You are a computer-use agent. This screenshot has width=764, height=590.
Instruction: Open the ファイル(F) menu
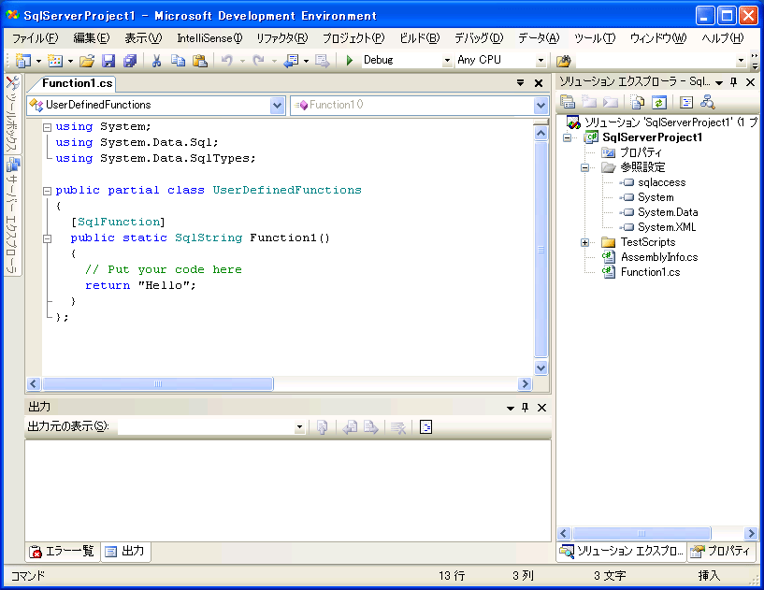[x=36, y=38]
